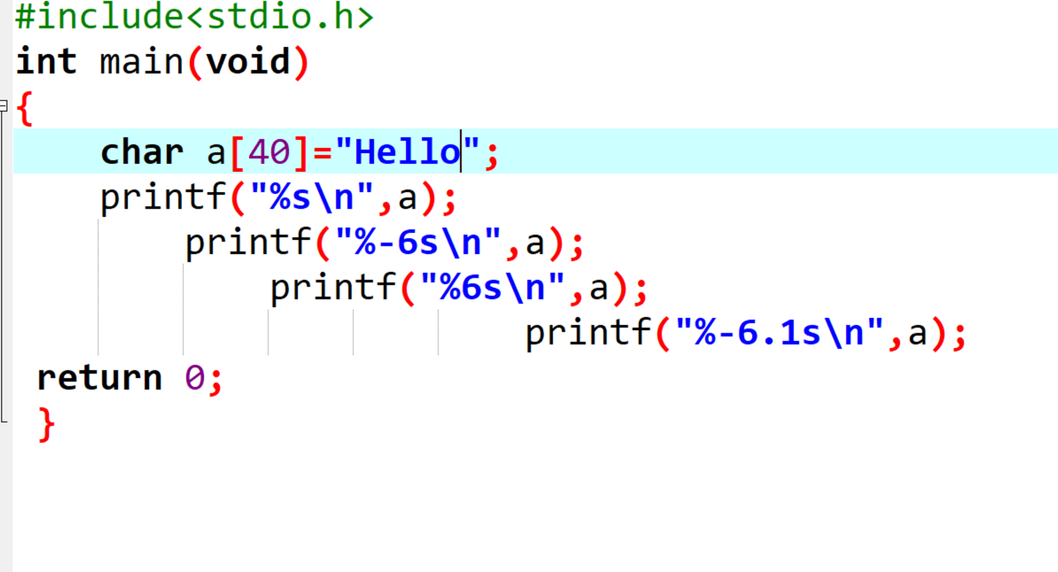Click the 0 after return

(x=195, y=378)
